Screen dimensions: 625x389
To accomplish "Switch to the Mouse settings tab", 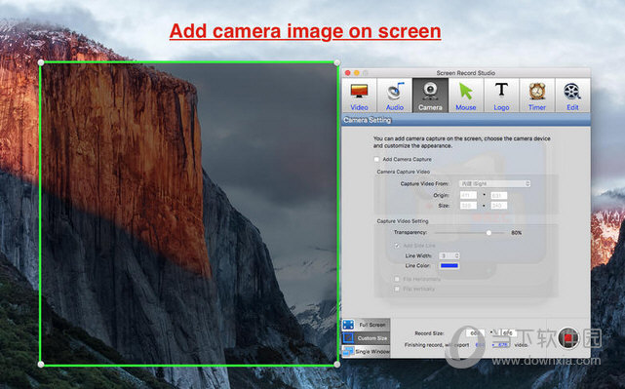I will 465,96.
